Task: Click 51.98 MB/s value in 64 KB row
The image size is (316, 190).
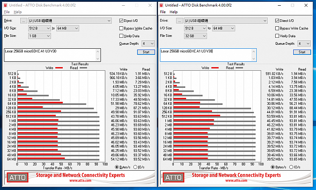Action: [119, 104]
